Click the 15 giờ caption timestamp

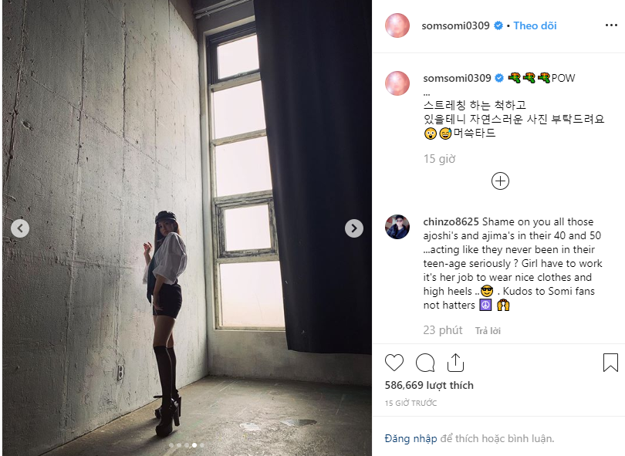click(439, 159)
